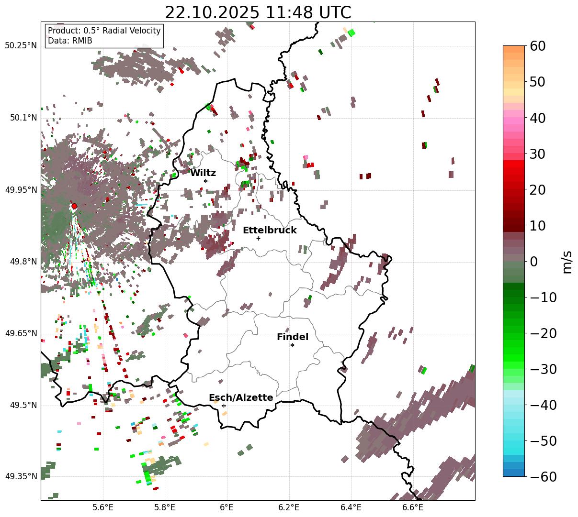Click the 50.1°N latitude tick label

click(23, 118)
